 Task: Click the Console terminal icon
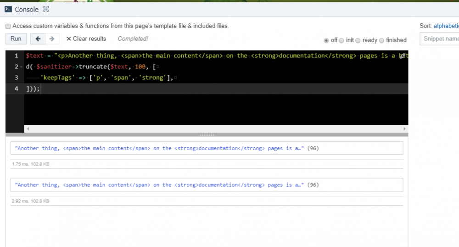coord(8,9)
